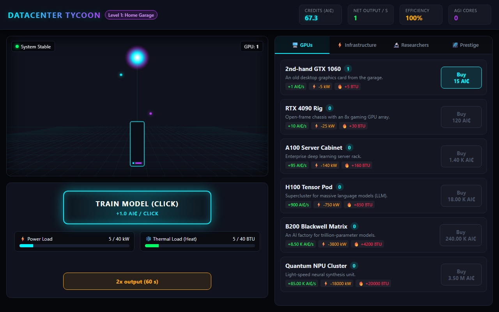Click the Researchers tab microscope icon

[x=396, y=45]
